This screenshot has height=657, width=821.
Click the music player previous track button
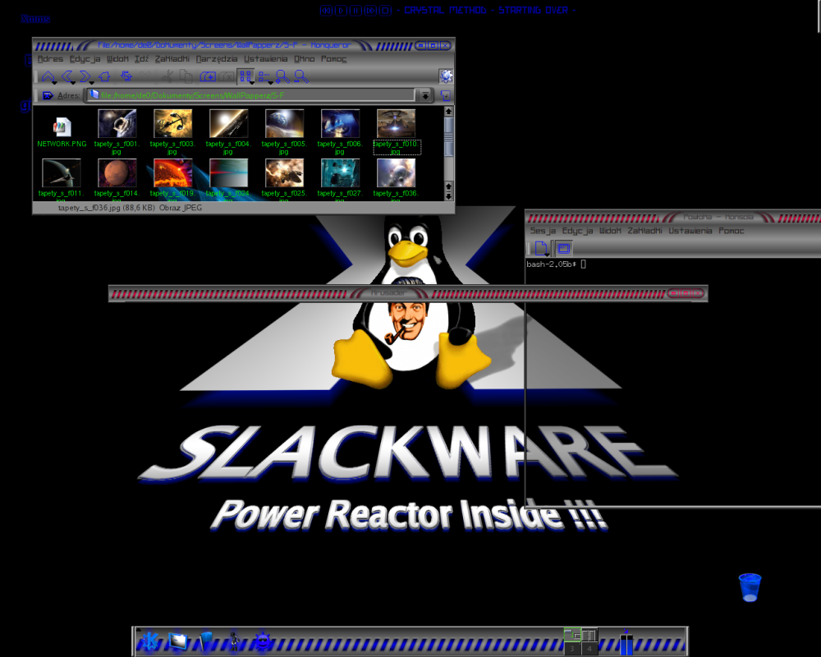click(x=326, y=11)
